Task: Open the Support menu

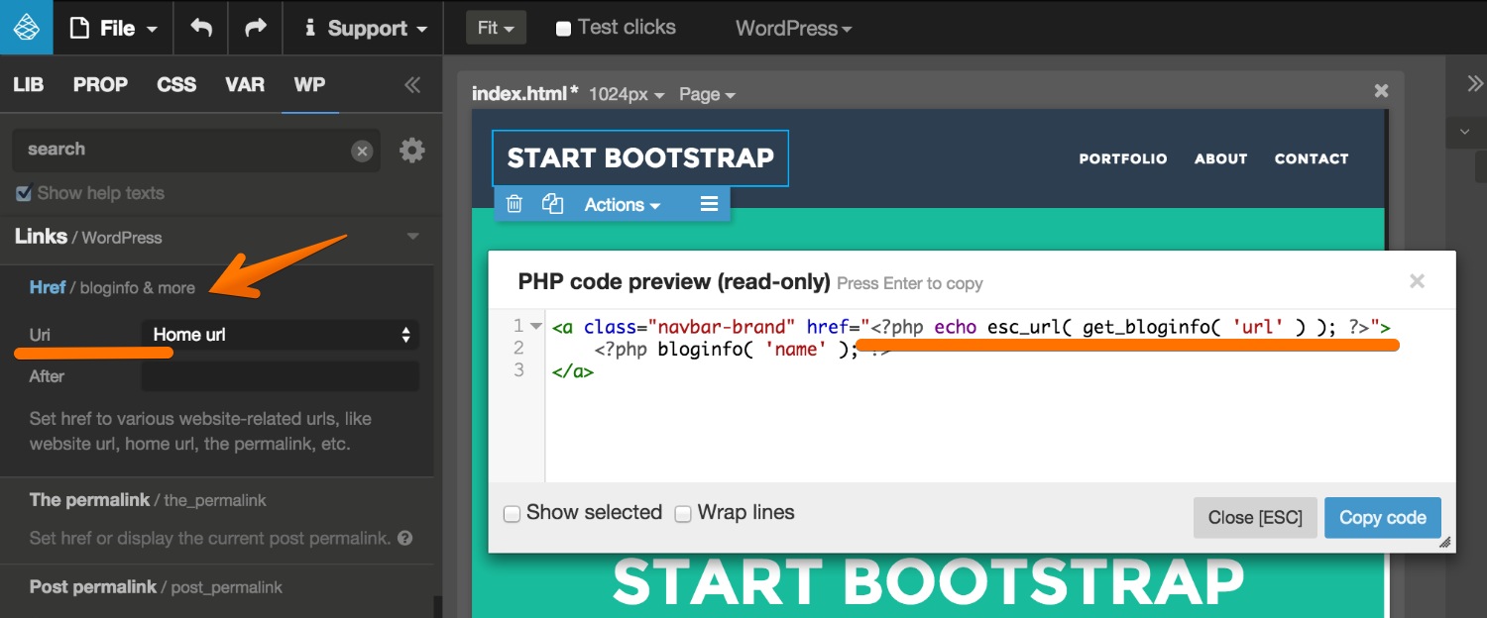Action: pos(365,28)
